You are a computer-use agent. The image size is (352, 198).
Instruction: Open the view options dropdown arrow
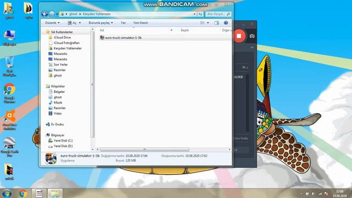pyautogui.click(x=208, y=23)
